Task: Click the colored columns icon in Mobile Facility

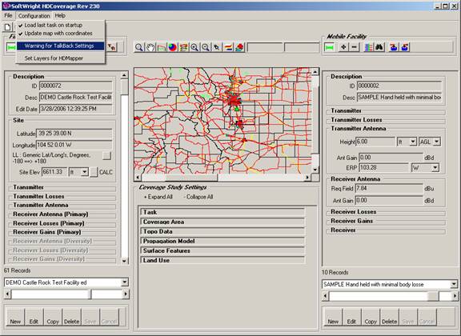Action: [368, 47]
